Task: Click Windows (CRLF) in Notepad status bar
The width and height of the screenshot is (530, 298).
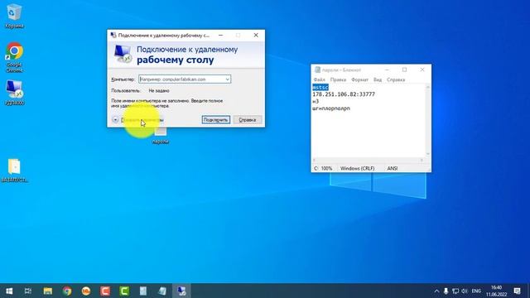Action: tap(357, 168)
